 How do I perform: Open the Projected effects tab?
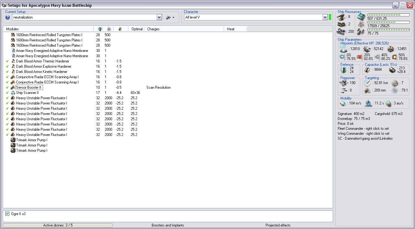coord(278,225)
